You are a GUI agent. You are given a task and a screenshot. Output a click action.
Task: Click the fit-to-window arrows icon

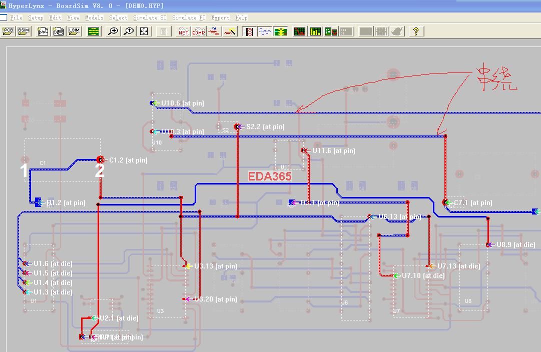tap(144, 31)
